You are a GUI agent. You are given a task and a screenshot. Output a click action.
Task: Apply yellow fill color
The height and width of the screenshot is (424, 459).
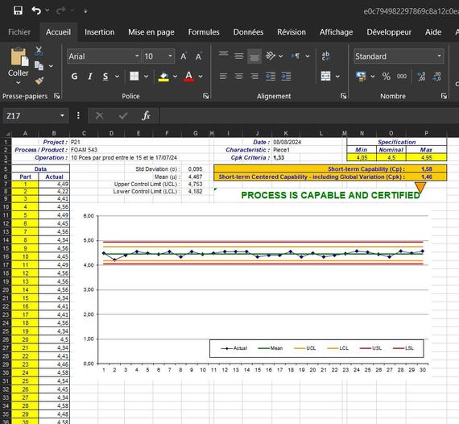(163, 77)
